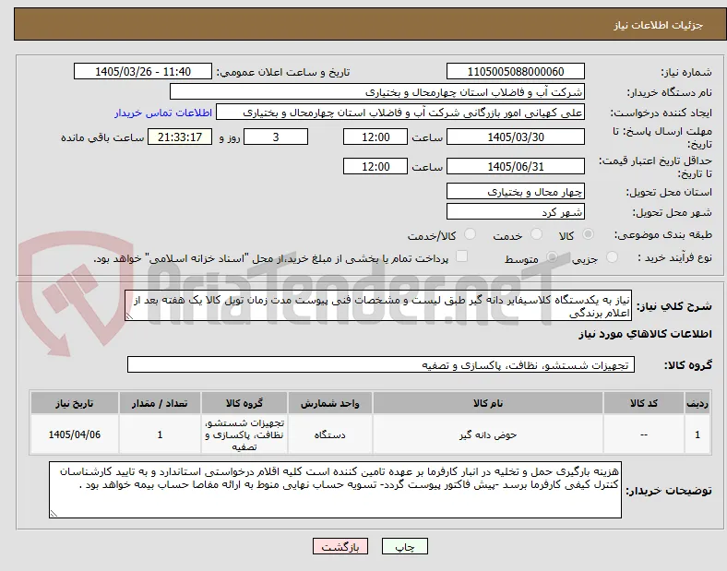Click the remaining days field showing 3

276,137
